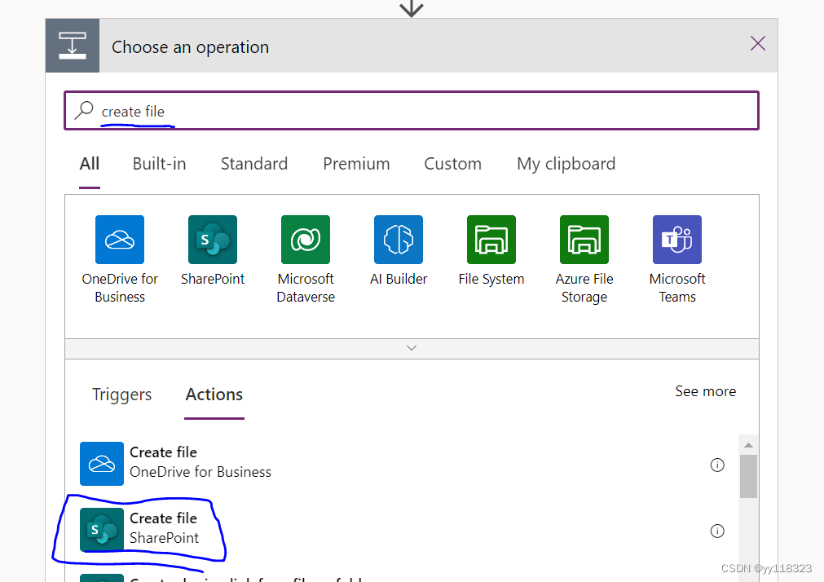This screenshot has height=582, width=824.
Task: Switch to the Custom tab
Action: point(453,164)
